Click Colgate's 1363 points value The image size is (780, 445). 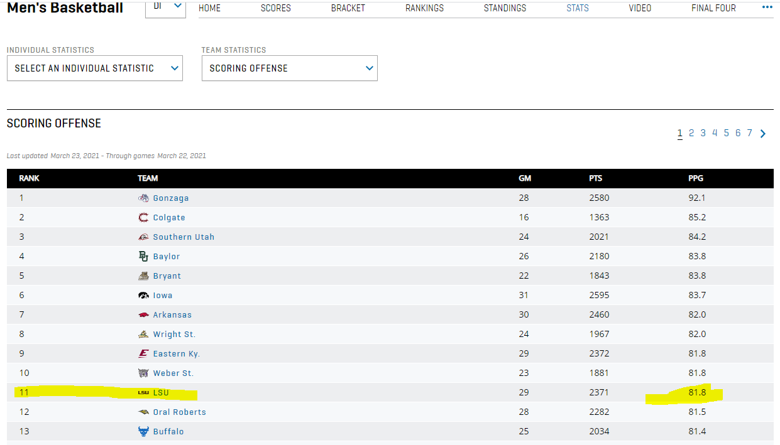[599, 218]
